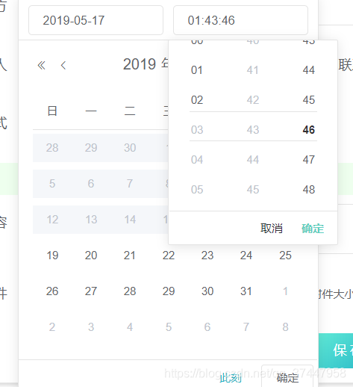The height and width of the screenshot is (387, 353).
Task: Open the date input field 2019-05-17
Action: pos(96,20)
